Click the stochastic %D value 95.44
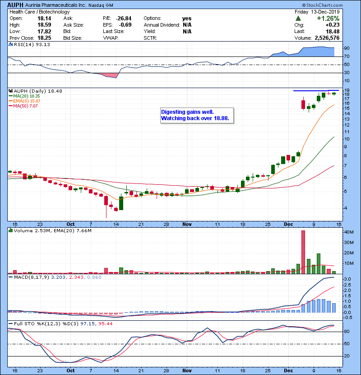 (105, 324)
